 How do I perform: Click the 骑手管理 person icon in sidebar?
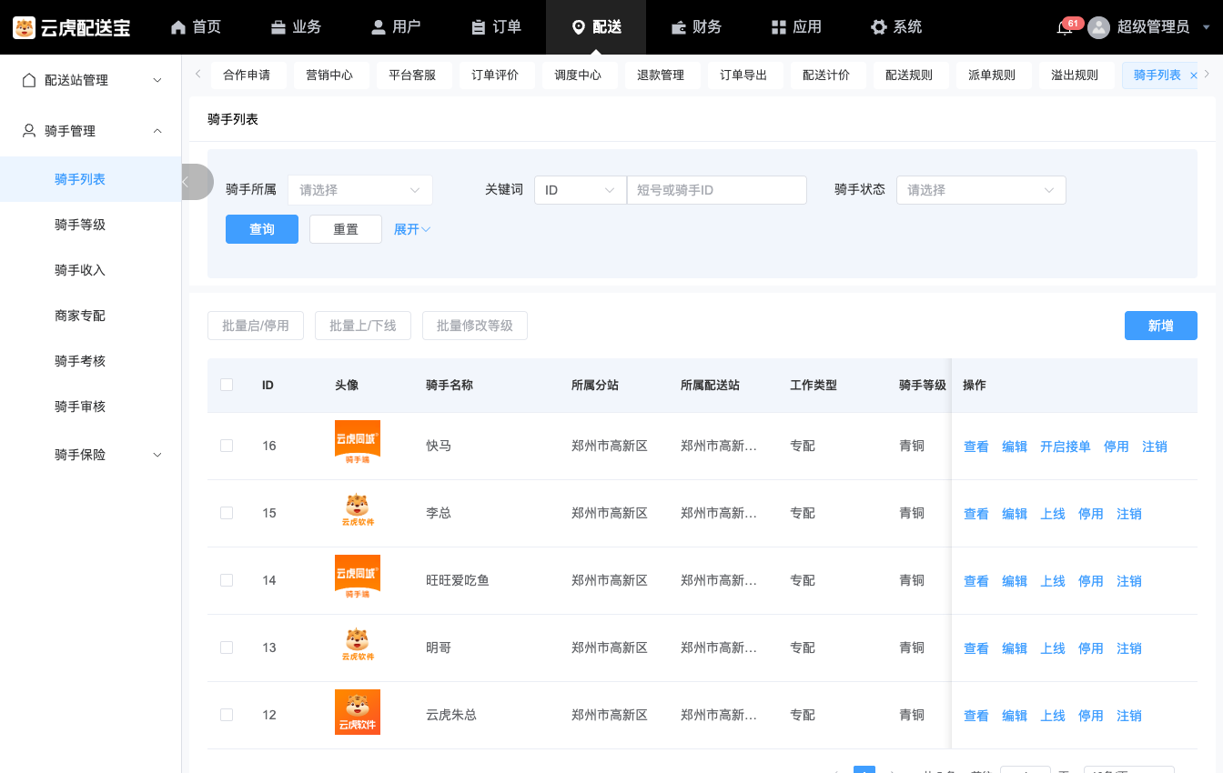coord(29,131)
